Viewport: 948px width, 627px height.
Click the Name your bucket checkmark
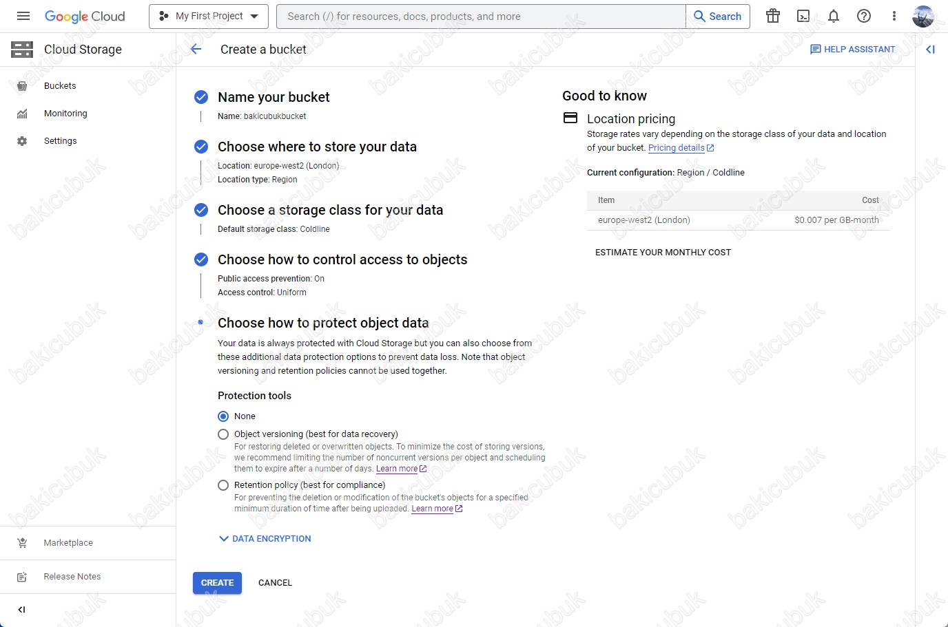coord(201,97)
